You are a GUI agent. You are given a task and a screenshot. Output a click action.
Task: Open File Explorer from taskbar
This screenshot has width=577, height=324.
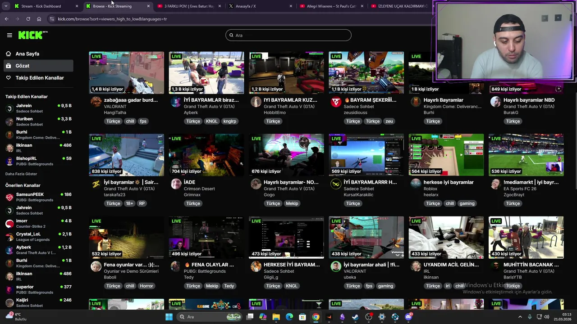(x=276, y=317)
